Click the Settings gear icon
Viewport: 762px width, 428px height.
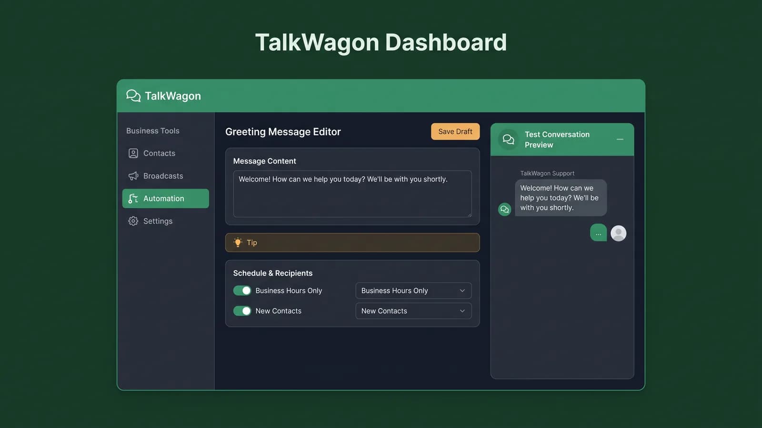pyautogui.click(x=133, y=221)
